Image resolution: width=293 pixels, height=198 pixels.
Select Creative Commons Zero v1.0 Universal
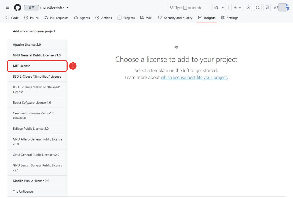tap(37, 116)
